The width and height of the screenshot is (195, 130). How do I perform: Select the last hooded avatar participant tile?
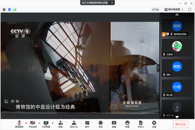click(x=177, y=109)
